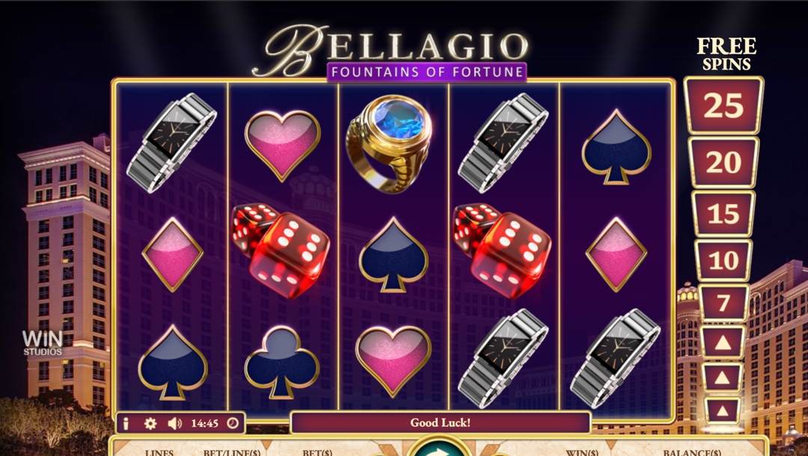Select the 20 free spins tile
The height and width of the screenshot is (456, 808).
(x=723, y=163)
